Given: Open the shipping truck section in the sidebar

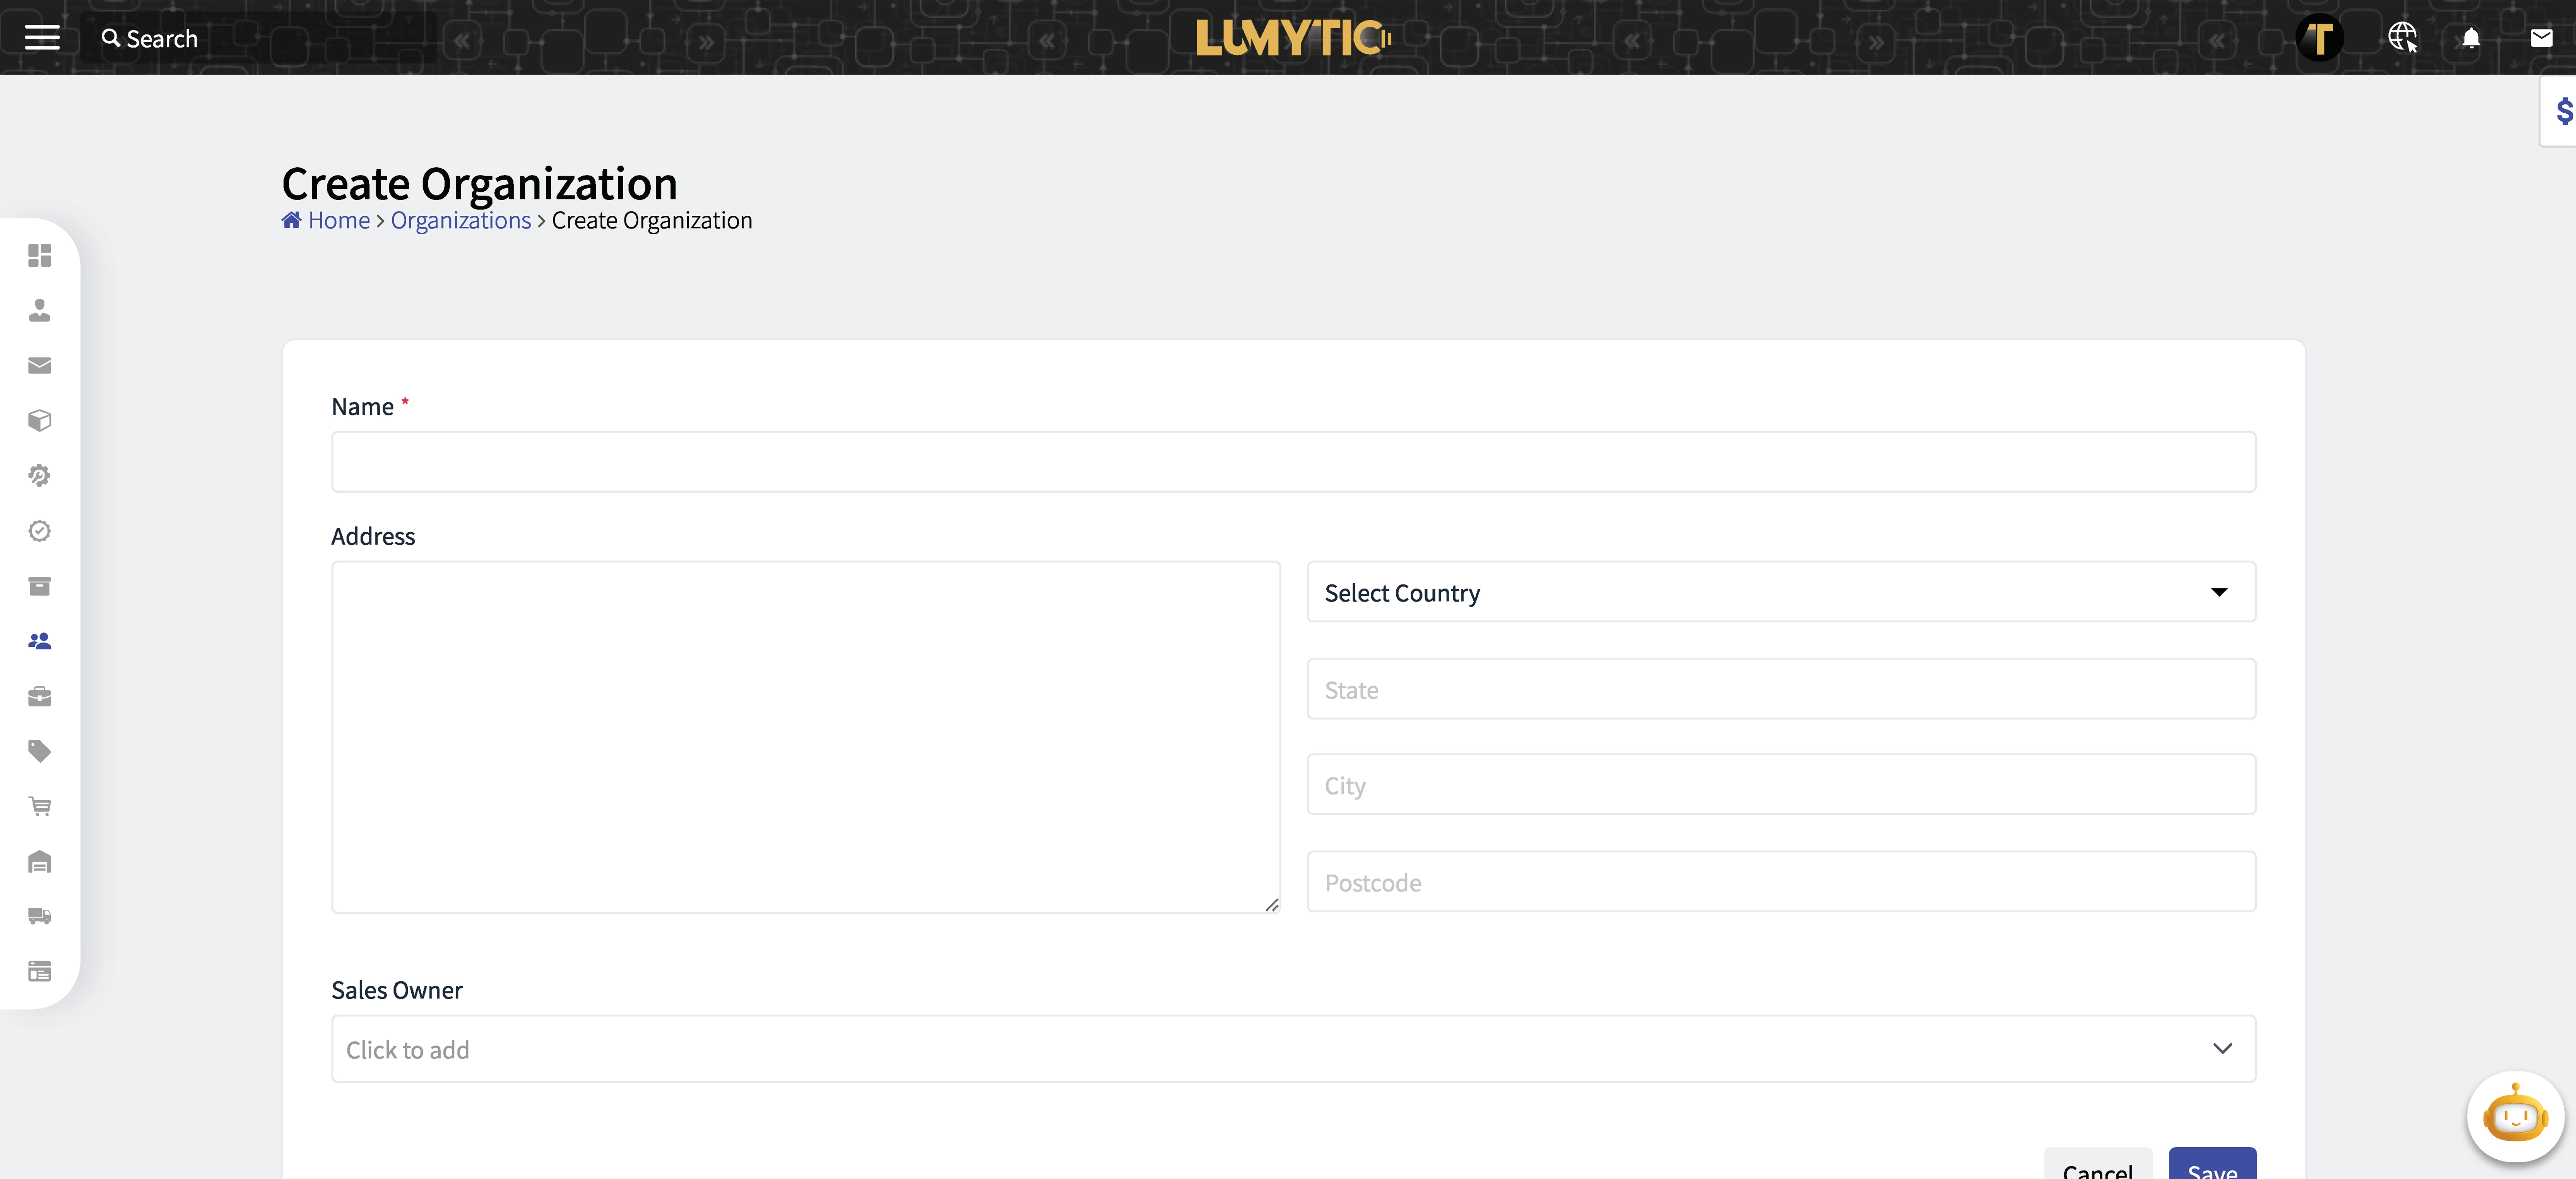Looking at the screenshot, I should point(40,916).
